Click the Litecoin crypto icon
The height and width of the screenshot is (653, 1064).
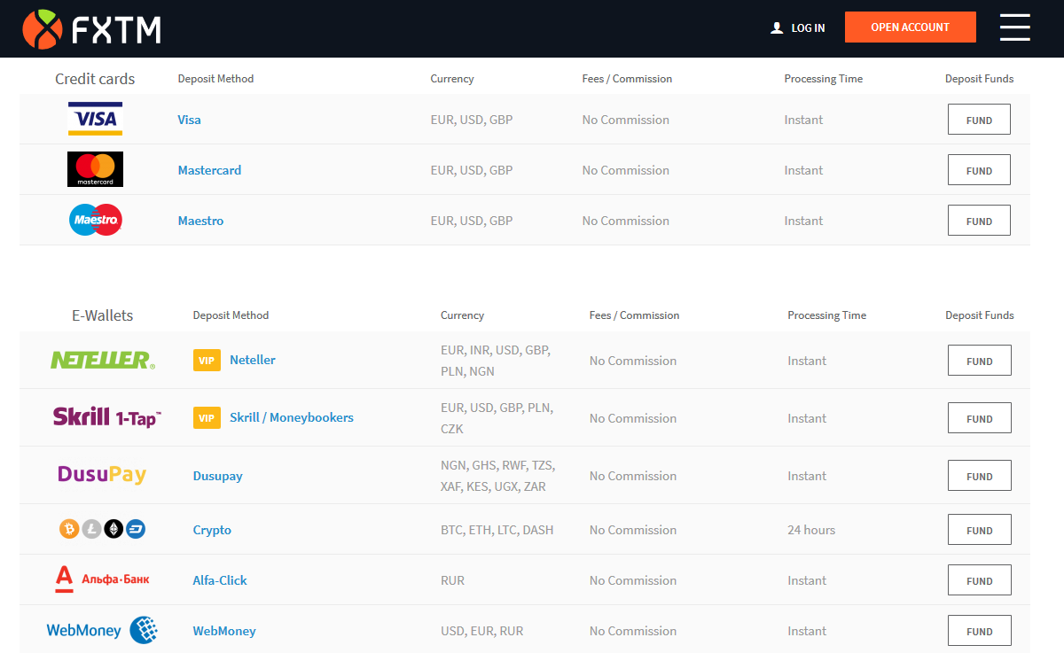[91, 529]
